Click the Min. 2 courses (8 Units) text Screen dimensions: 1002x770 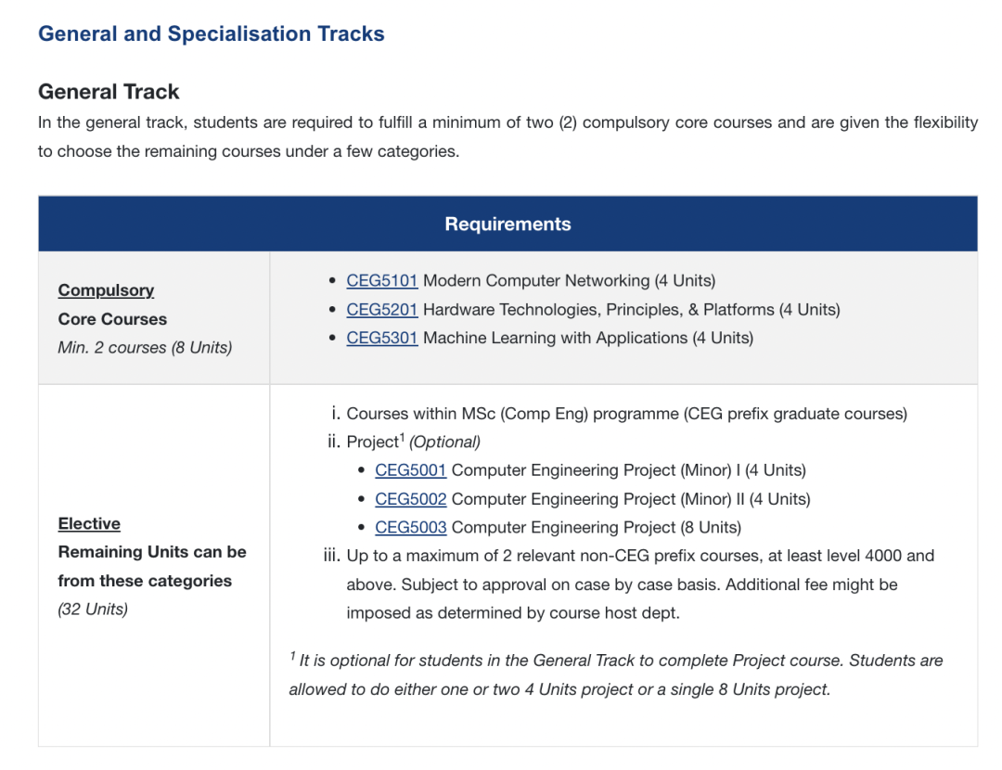coord(145,348)
